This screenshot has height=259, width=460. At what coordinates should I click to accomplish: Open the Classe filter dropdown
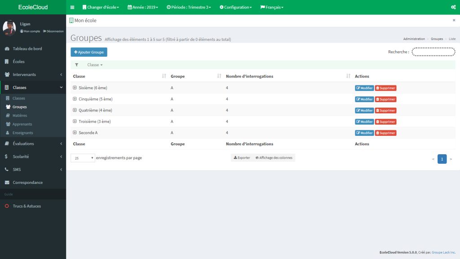coord(94,65)
